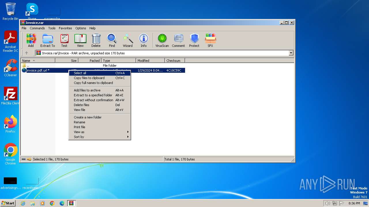The image size is (369, 207).
Task: Open the File menu
Action: click(x=24, y=28)
